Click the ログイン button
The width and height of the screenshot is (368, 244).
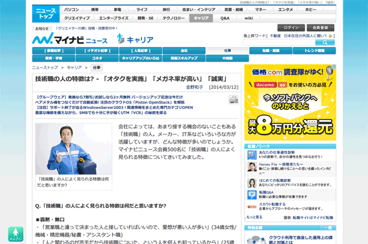291,28
